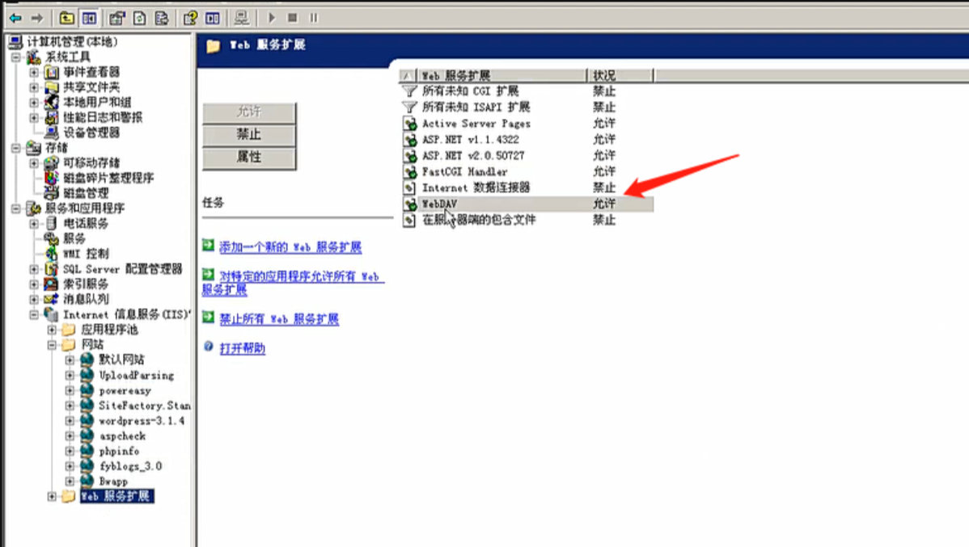Select 消息队列 in the tree
The height and width of the screenshot is (547, 969).
click(85, 299)
